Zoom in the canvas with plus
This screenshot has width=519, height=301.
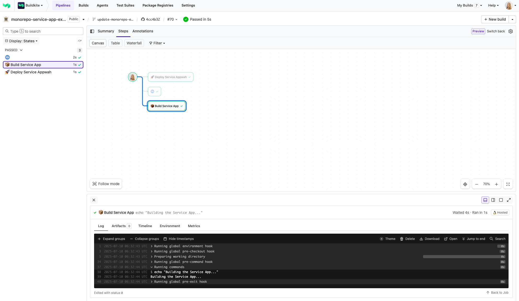[x=496, y=184]
